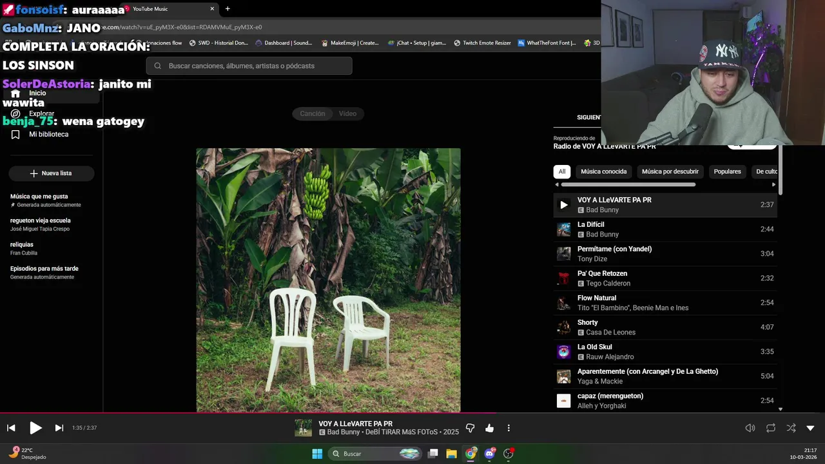Open the MakeEmoji bookmark
825x464 pixels.
tap(350, 43)
